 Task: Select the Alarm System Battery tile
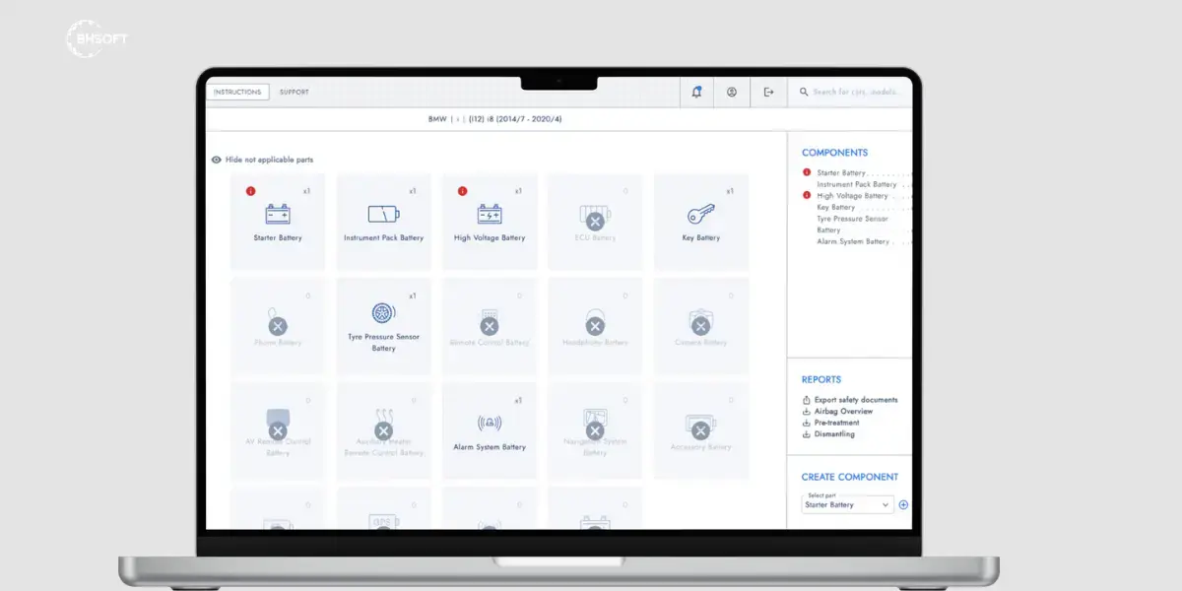[490, 430]
